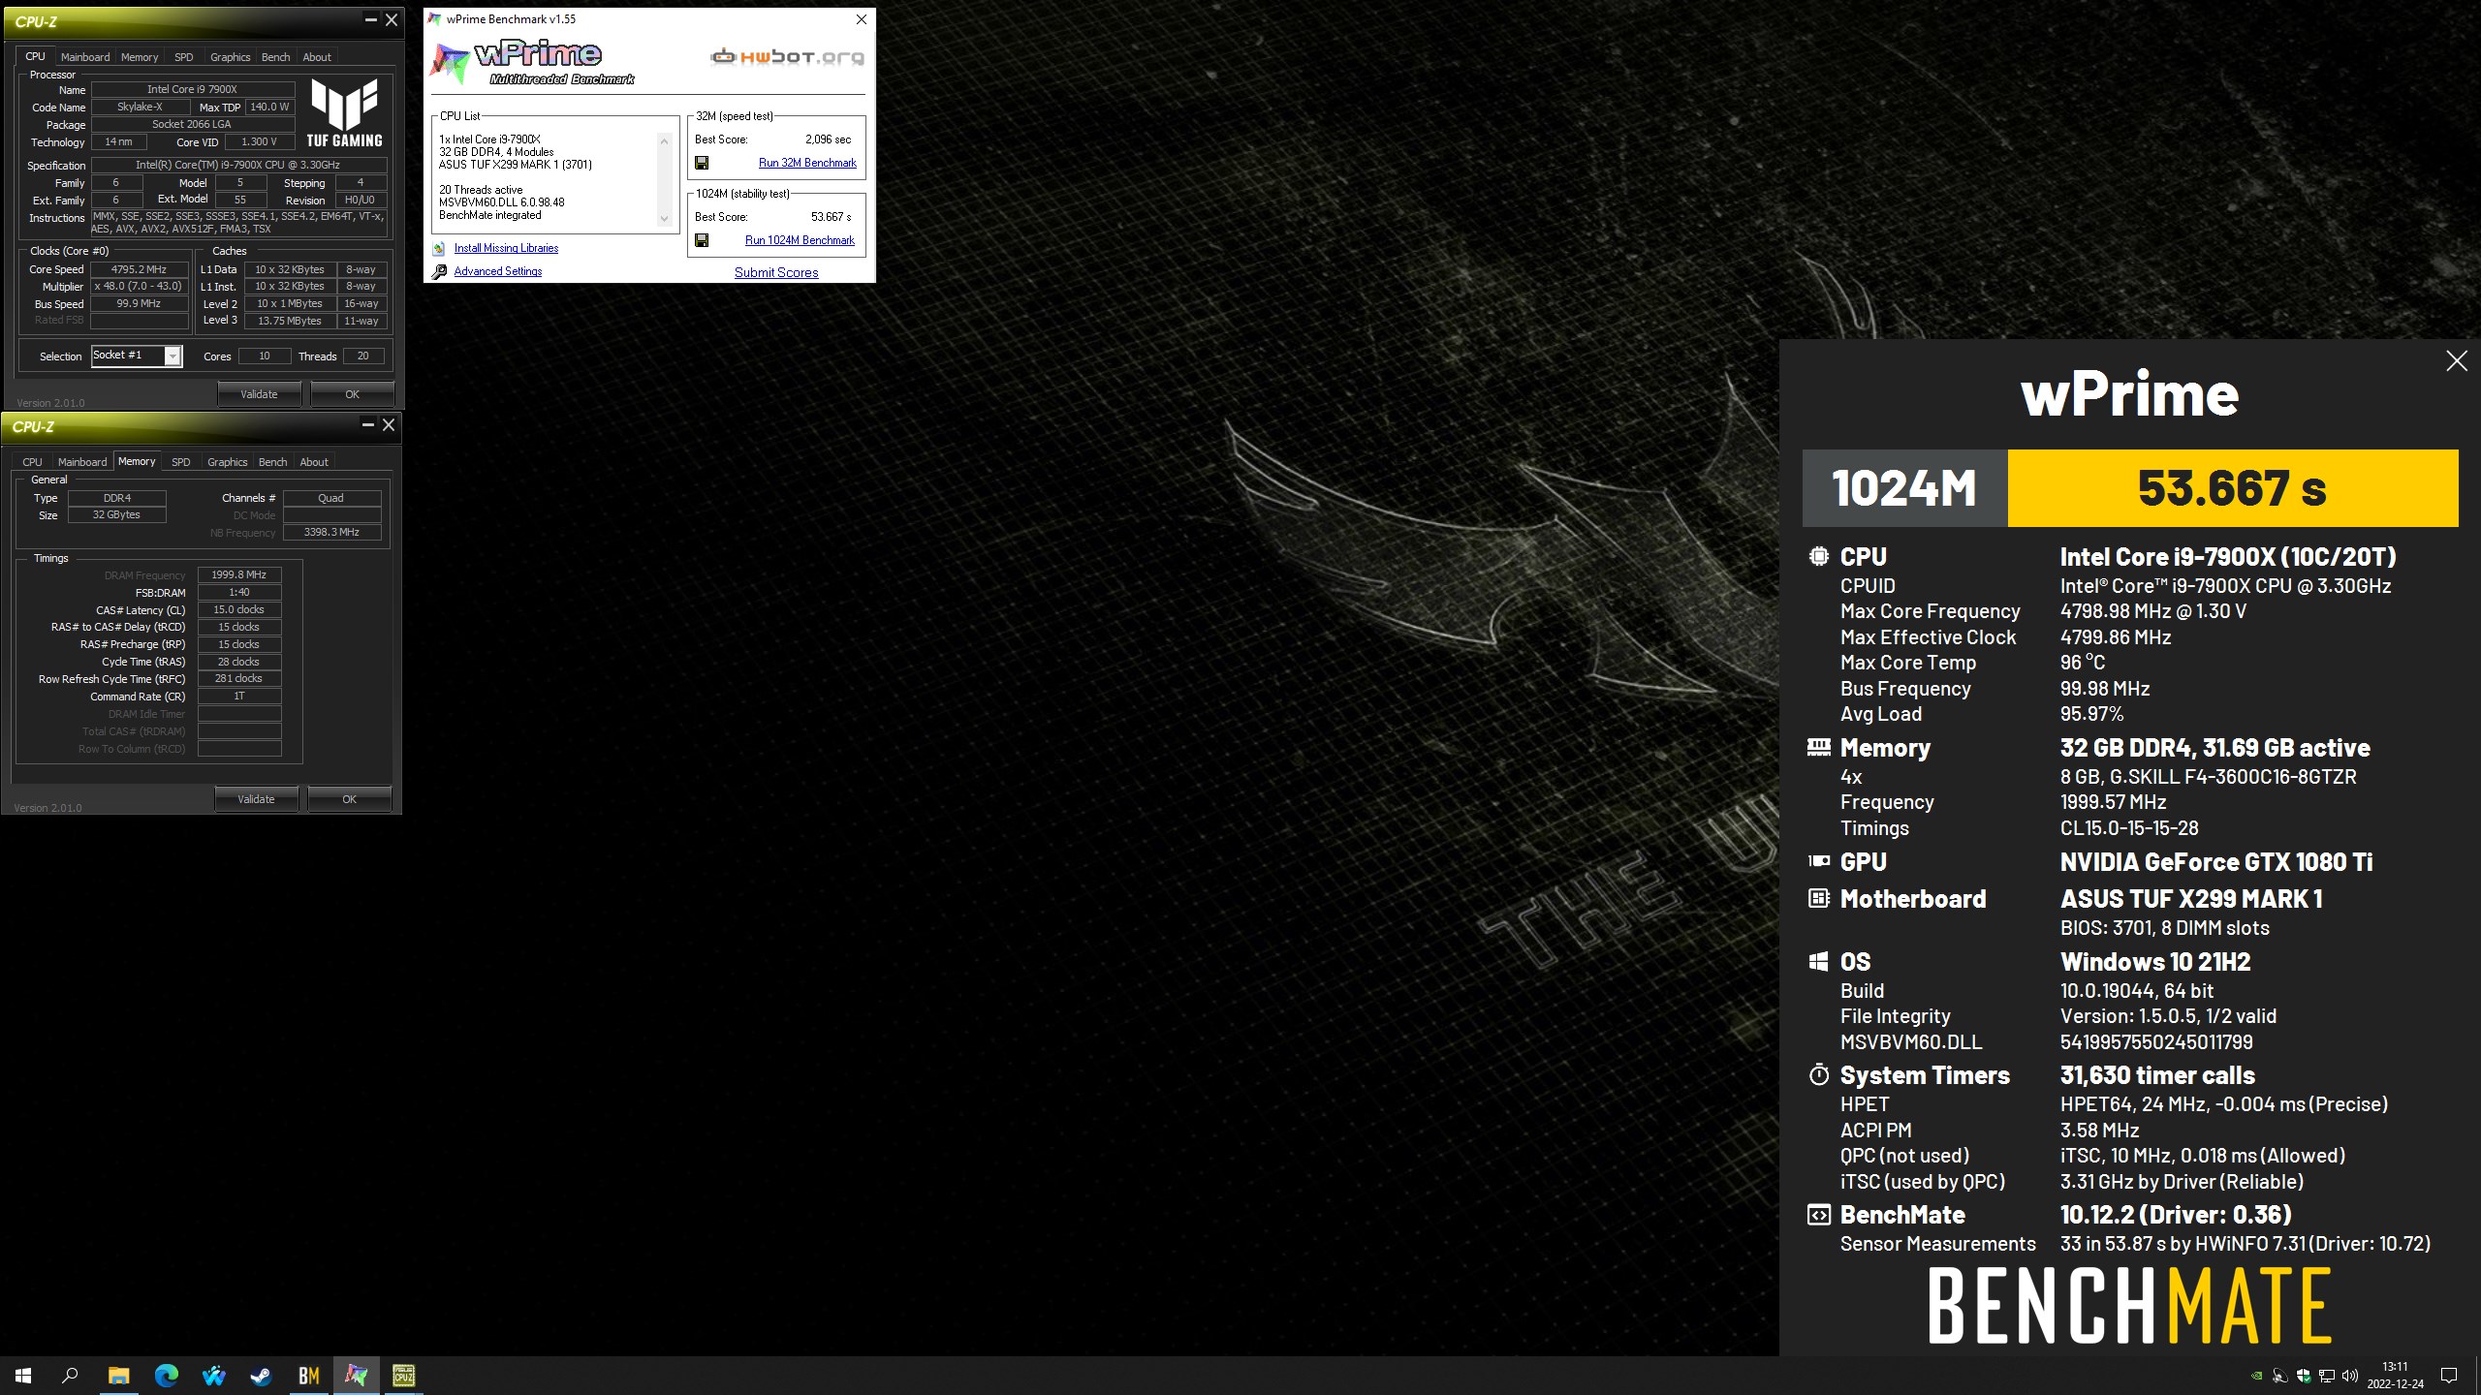The width and height of the screenshot is (2481, 1395).
Task: Open Mainboard tab in lower CPU-Z
Action: point(82,462)
